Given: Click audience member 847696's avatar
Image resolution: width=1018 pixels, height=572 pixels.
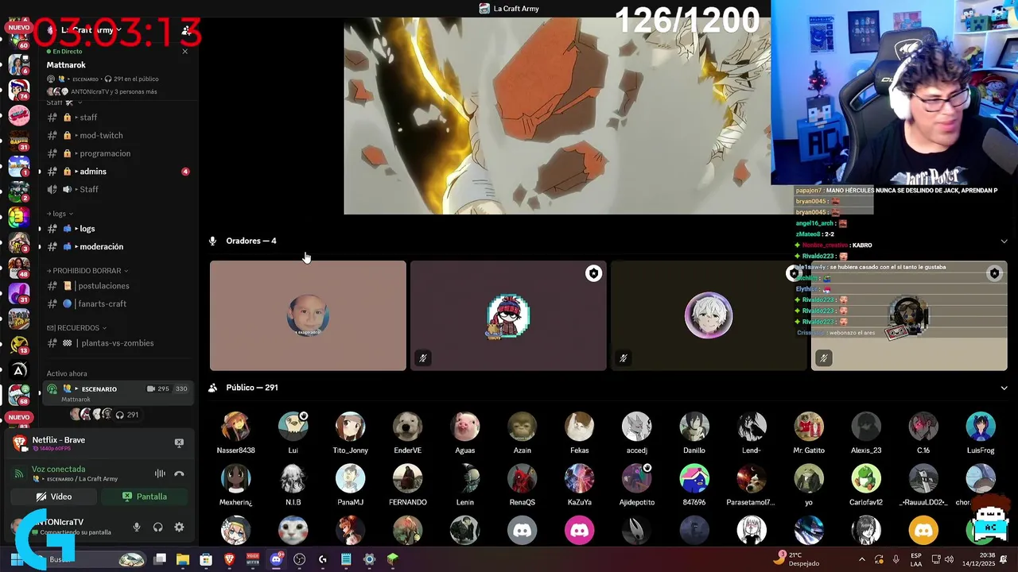Looking at the screenshot, I should [x=694, y=479].
